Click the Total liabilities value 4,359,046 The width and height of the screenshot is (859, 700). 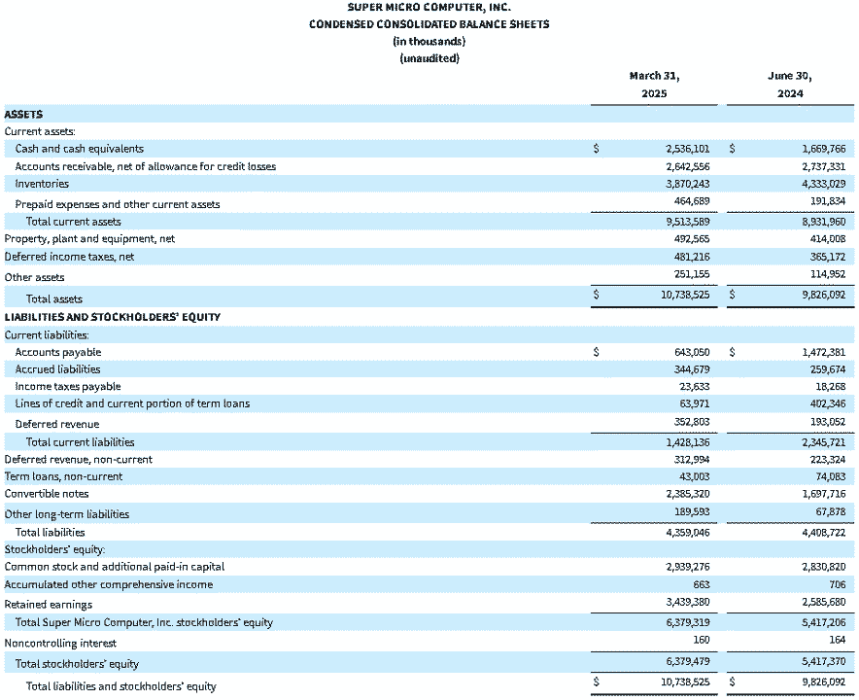tap(688, 532)
